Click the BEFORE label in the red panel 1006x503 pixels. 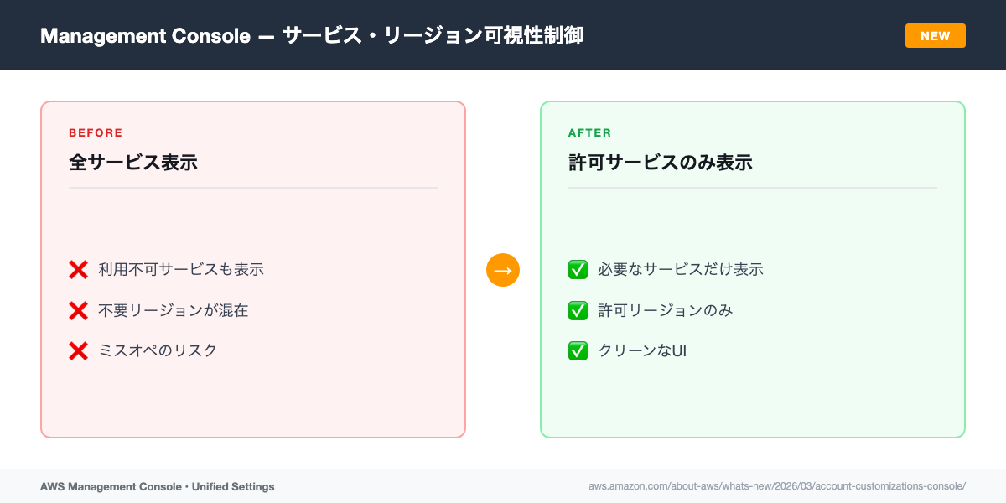tap(96, 132)
